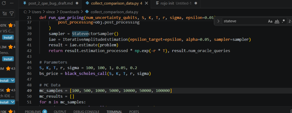
Task: Open the PORTS panel tab
Action: point(134,112)
